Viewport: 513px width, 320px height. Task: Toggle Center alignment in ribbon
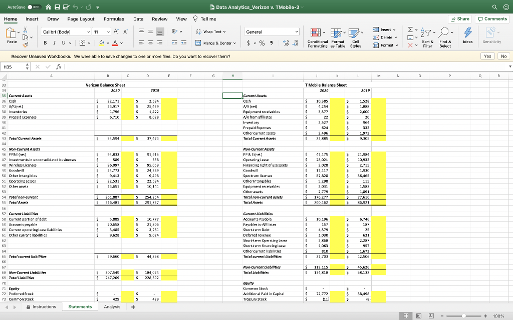(x=150, y=43)
